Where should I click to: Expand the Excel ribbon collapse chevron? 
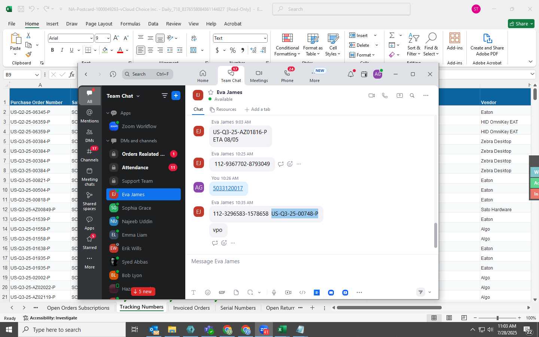click(x=530, y=61)
